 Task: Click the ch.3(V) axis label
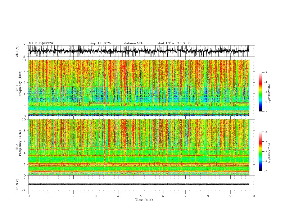click(17, 184)
